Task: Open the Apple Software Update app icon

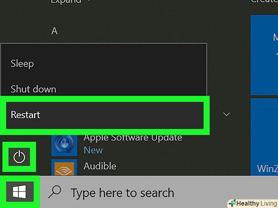Action: (64, 146)
